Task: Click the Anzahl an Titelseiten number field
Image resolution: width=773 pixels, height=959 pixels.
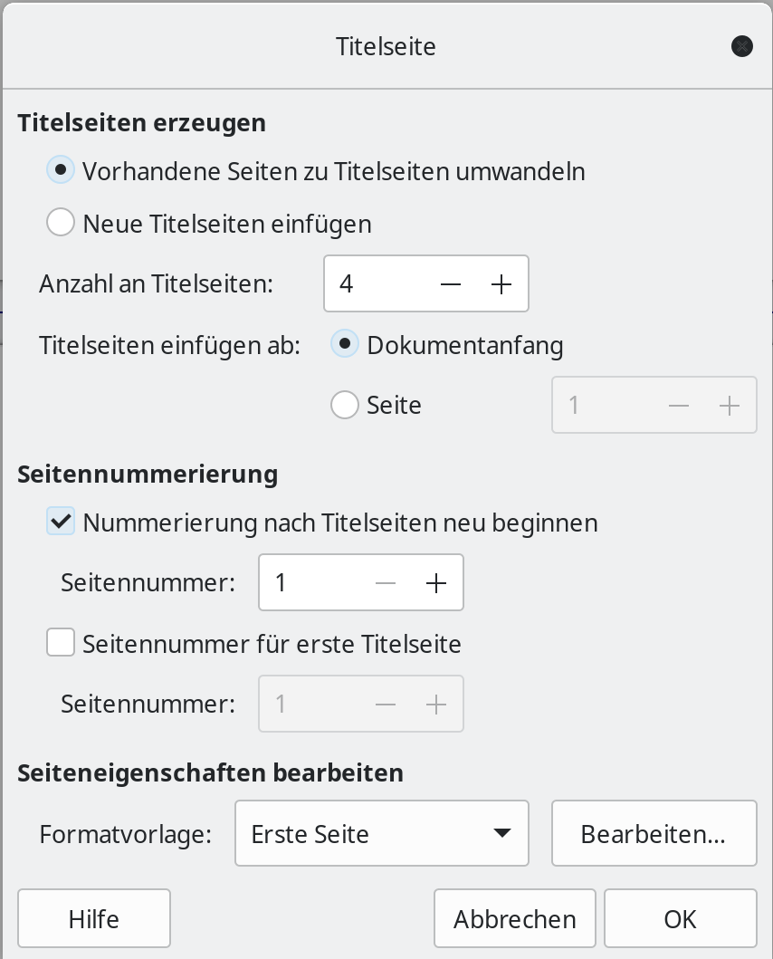Action: (376, 284)
